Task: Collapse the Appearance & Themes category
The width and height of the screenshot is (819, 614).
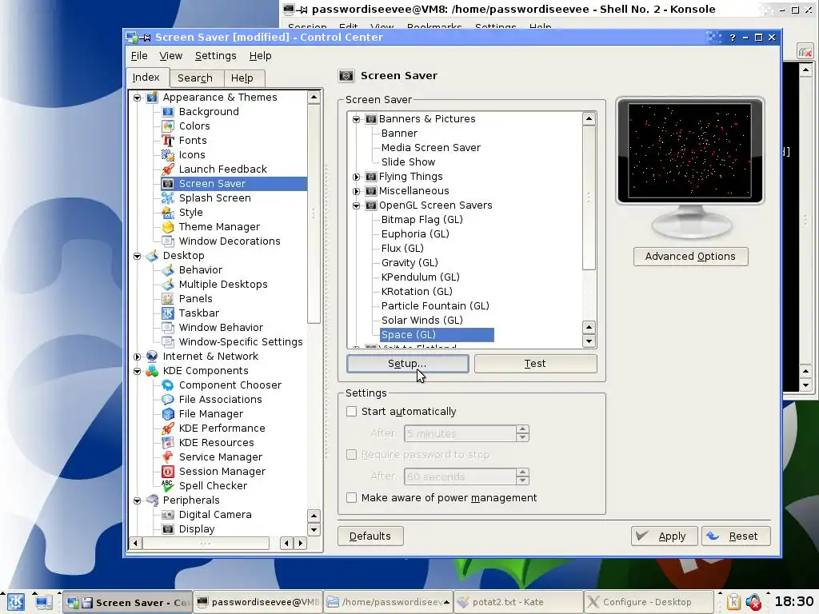Action: 138,98
